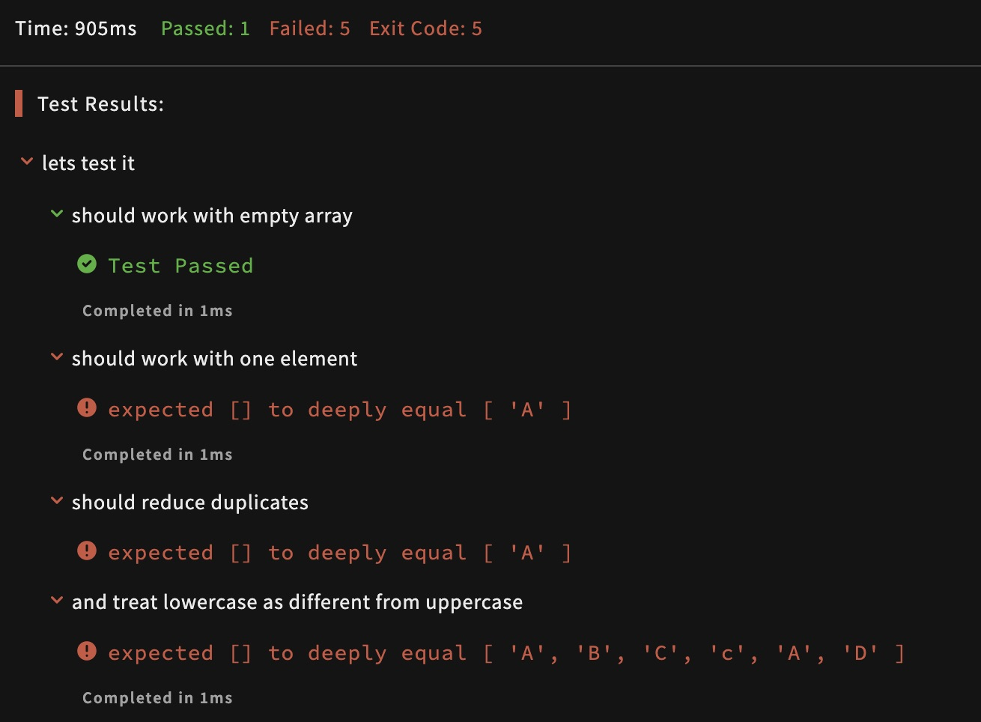Collapse the 'should reduce duplicates' section
Screen dimensions: 981x722
[x=56, y=501]
